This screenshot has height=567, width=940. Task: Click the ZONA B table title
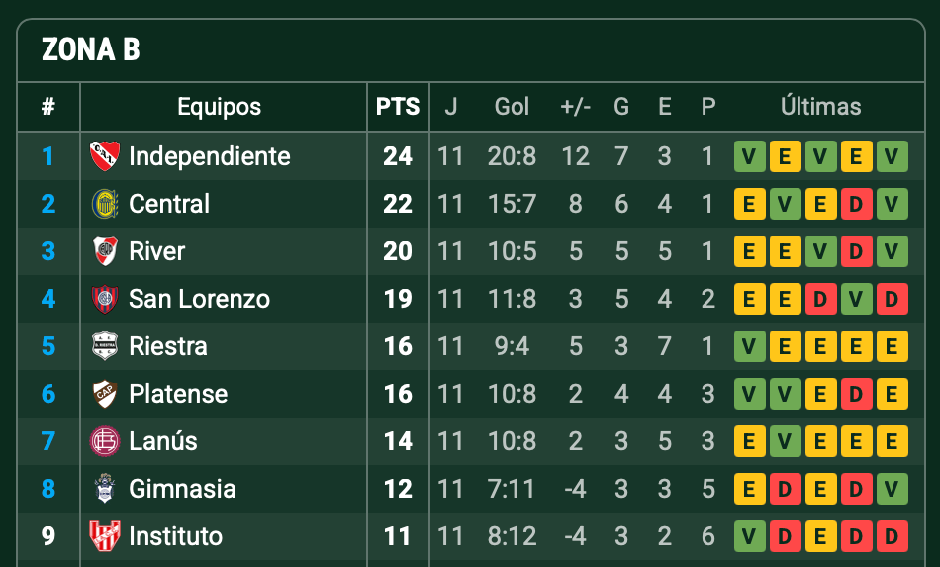tap(91, 50)
